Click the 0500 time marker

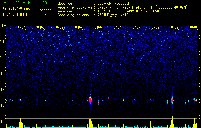[194, 27]
